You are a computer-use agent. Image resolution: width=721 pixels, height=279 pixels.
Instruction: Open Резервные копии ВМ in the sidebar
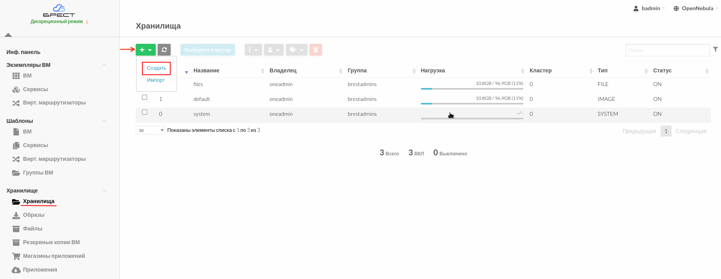[x=51, y=242]
